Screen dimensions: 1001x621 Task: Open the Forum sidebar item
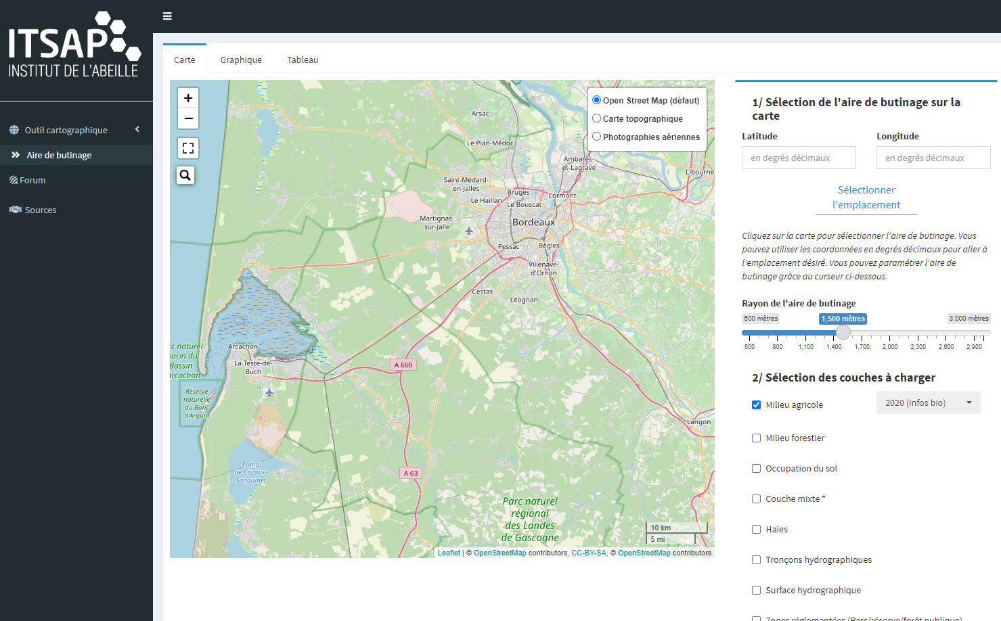pyautogui.click(x=32, y=181)
